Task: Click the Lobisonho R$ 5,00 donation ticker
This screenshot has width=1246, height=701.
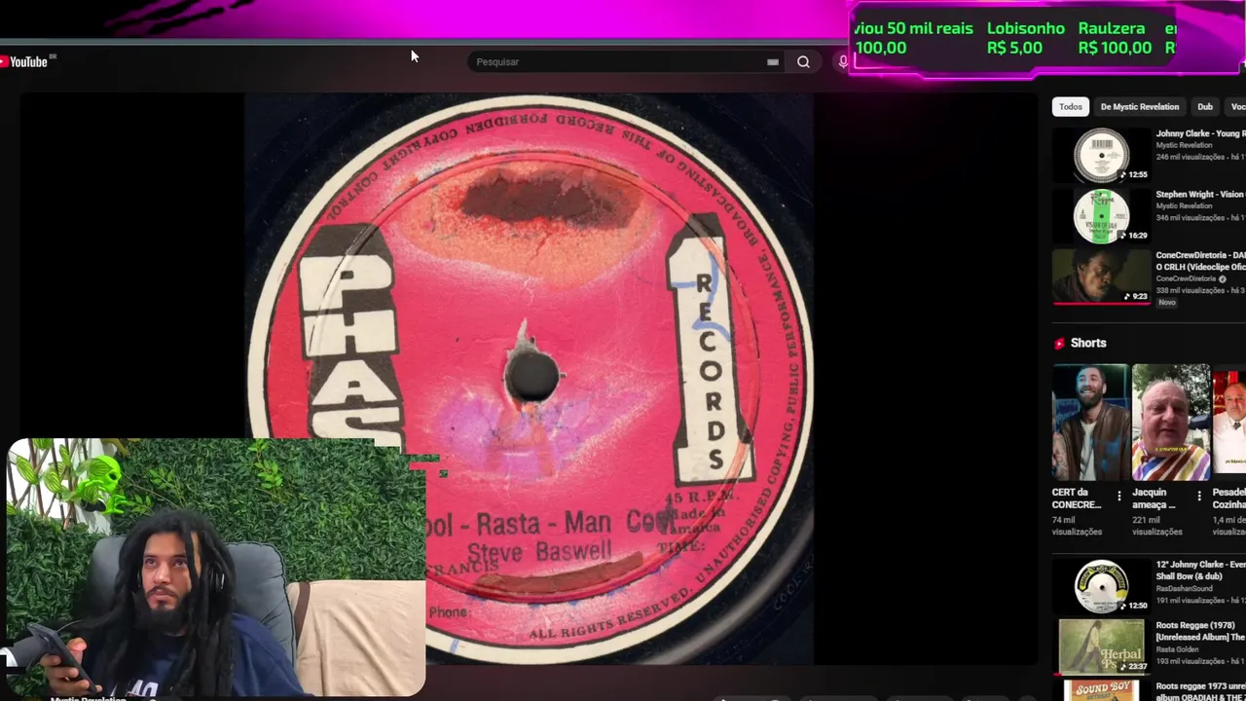Action: click(x=1025, y=38)
